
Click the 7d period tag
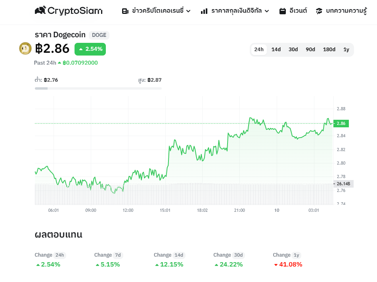(x=118, y=255)
